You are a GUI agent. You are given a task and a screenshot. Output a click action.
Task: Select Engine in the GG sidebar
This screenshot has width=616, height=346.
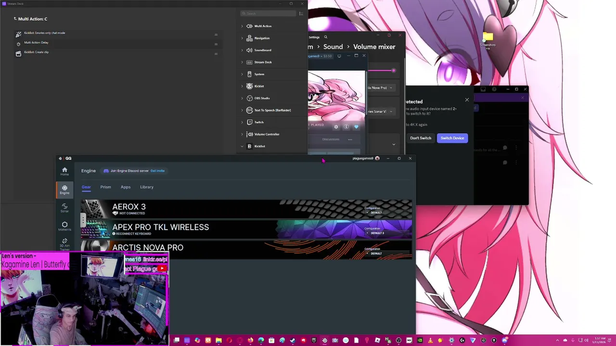(64, 190)
